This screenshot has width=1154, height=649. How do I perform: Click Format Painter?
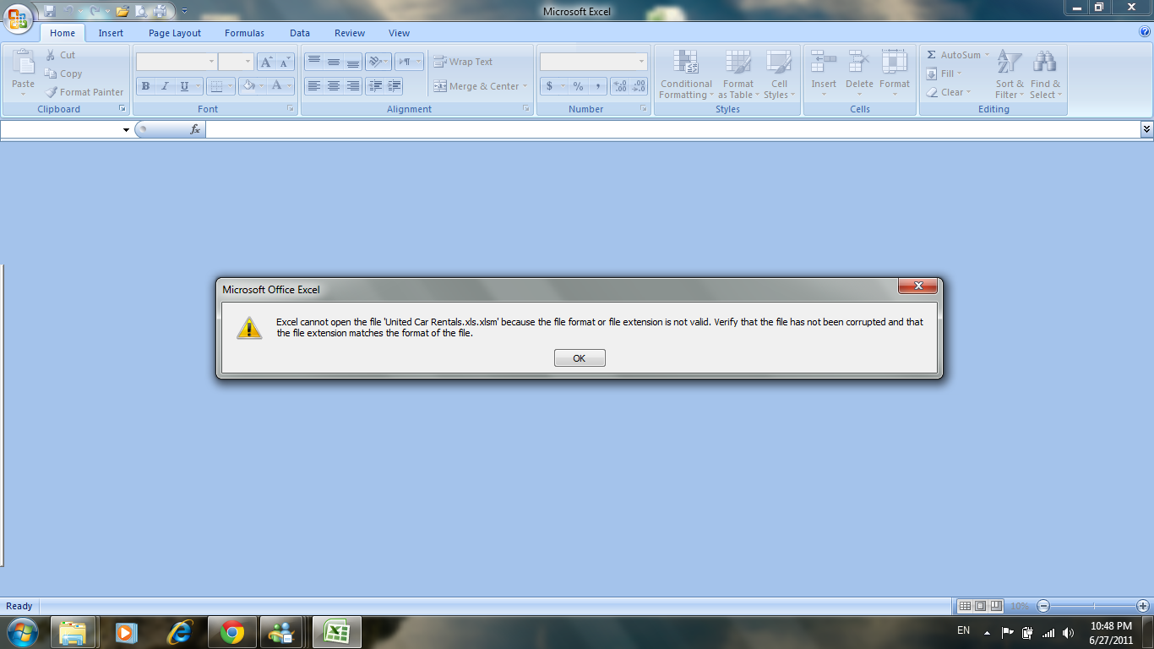click(x=84, y=92)
